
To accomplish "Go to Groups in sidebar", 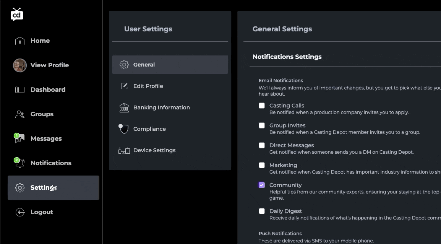I will (x=42, y=114).
